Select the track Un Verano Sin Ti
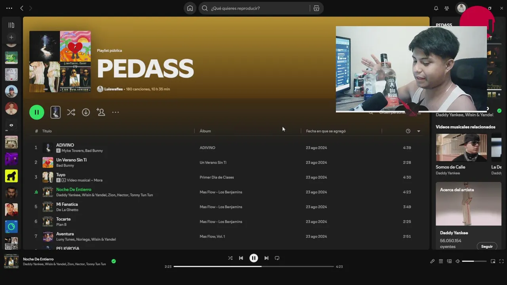Viewport: 507px width, 285px height. pos(71,160)
